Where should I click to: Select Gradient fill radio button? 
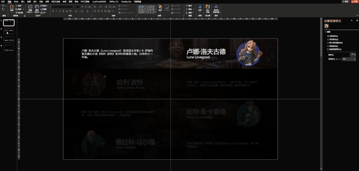tap(328, 39)
